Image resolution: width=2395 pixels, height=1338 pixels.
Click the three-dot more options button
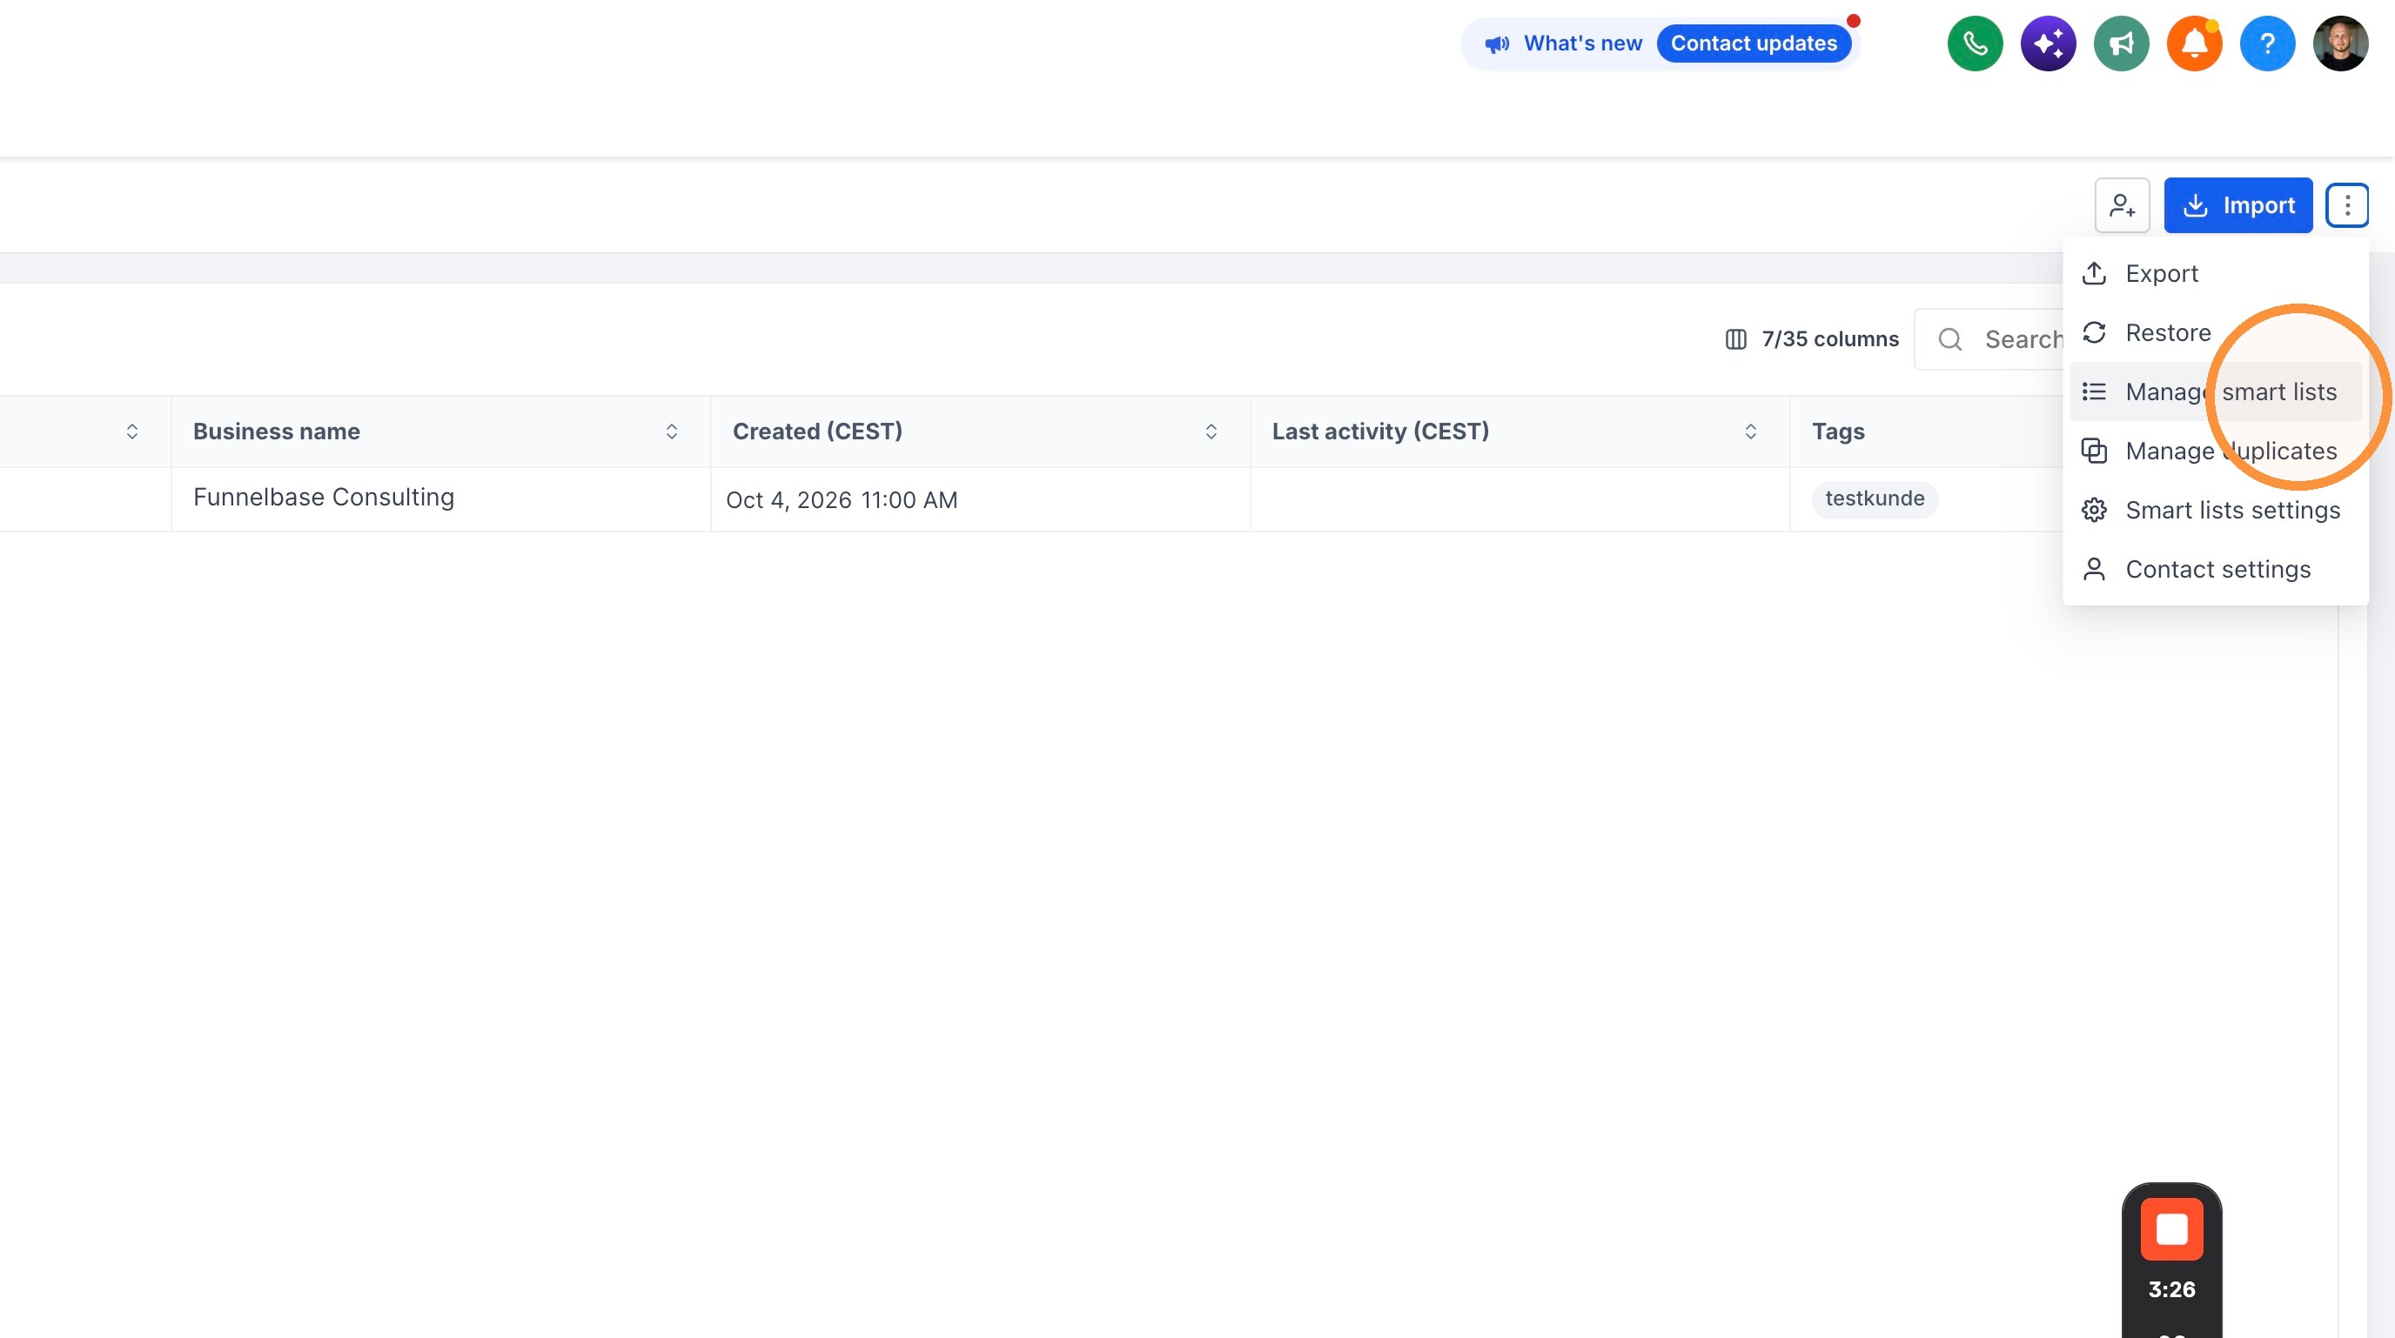(2346, 205)
